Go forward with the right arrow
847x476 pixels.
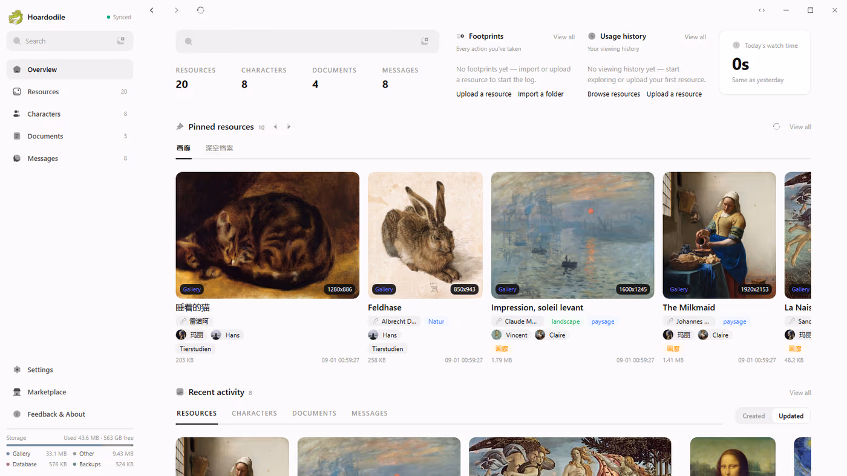click(x=176, y=10)
